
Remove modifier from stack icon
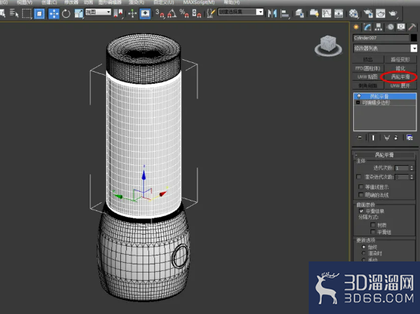click(x=396, y=138)
